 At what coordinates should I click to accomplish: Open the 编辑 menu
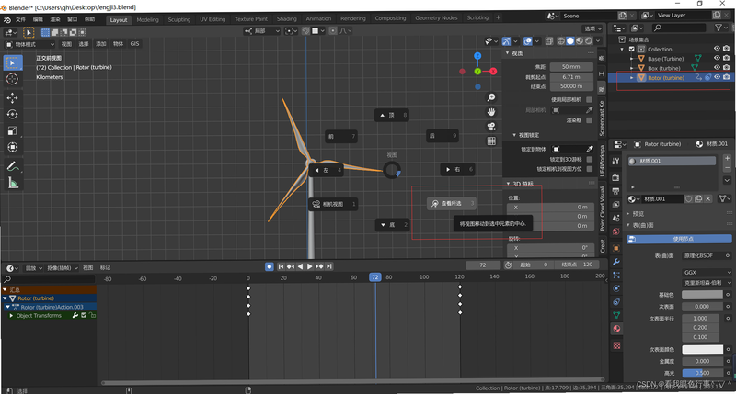click(x=38, y=19)
